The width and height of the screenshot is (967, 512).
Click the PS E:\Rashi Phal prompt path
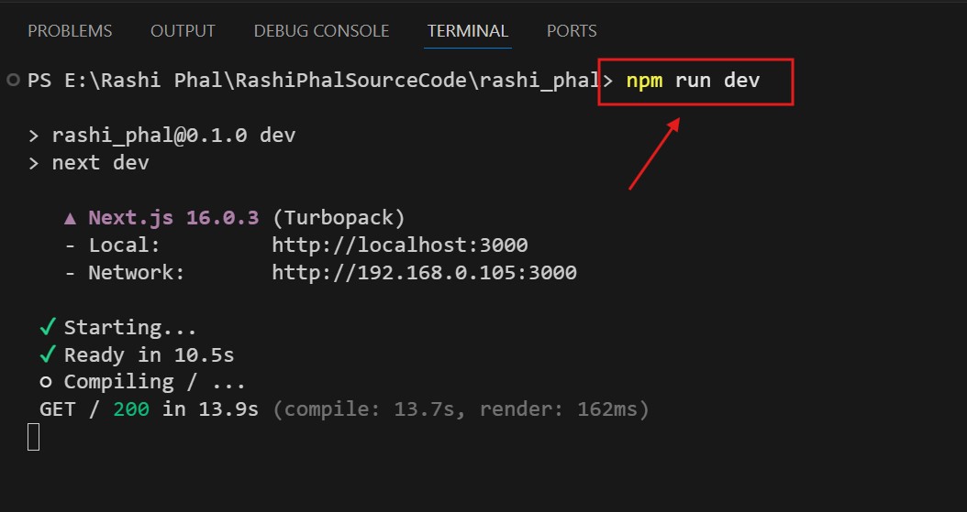click(x=312, y=81)
